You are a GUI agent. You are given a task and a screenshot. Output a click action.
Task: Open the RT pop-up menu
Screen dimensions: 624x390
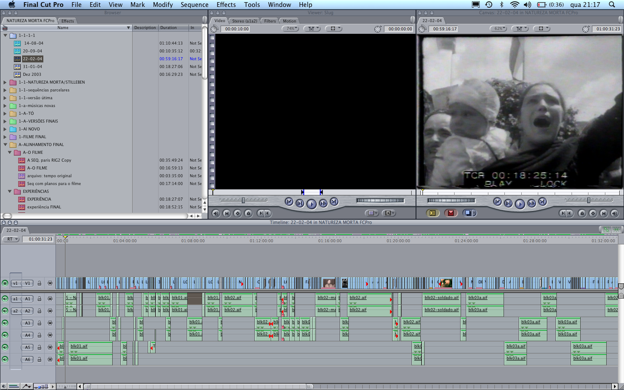coord(11,239)
